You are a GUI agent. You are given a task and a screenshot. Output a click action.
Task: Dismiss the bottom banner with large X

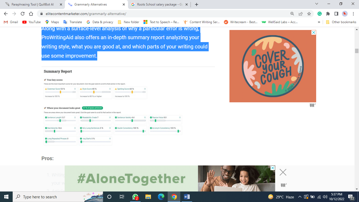coord(283,172)
